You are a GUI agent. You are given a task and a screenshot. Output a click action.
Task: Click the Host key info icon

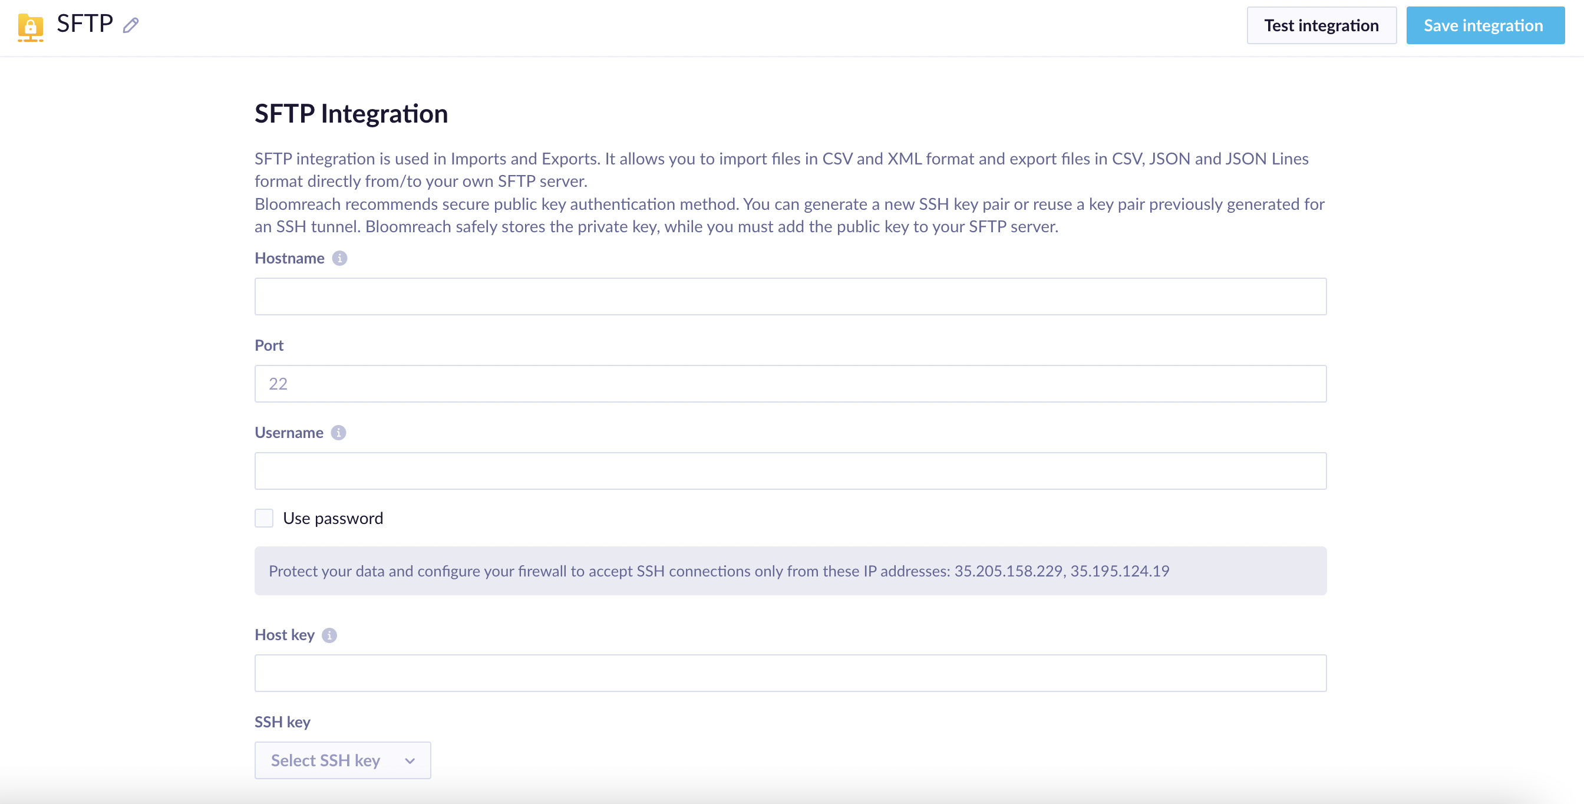[x=329, y=635]
